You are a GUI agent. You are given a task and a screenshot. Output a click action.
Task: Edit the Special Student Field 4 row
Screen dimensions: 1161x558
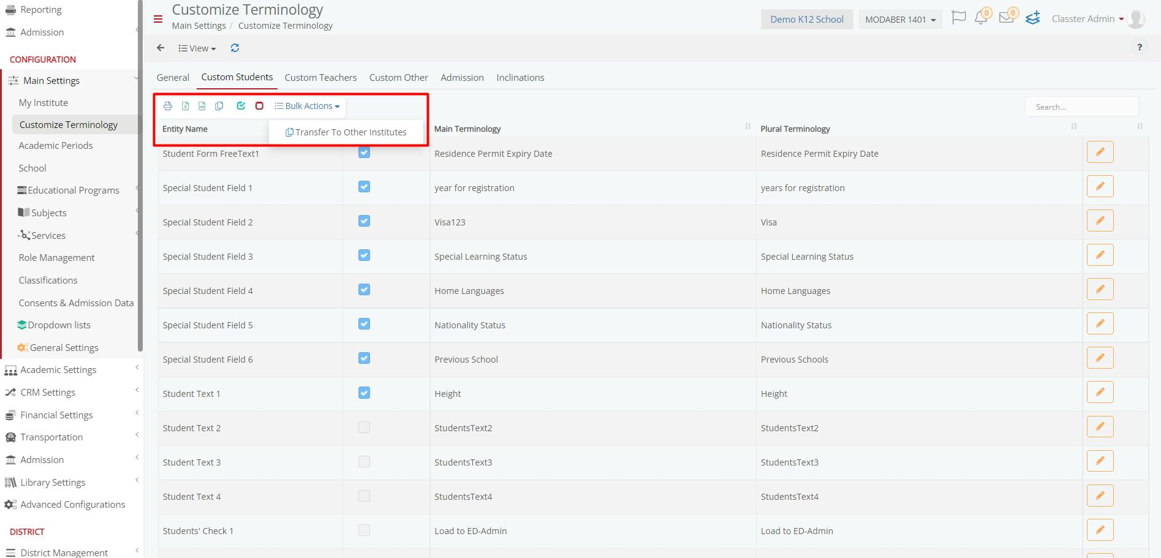1100,290
